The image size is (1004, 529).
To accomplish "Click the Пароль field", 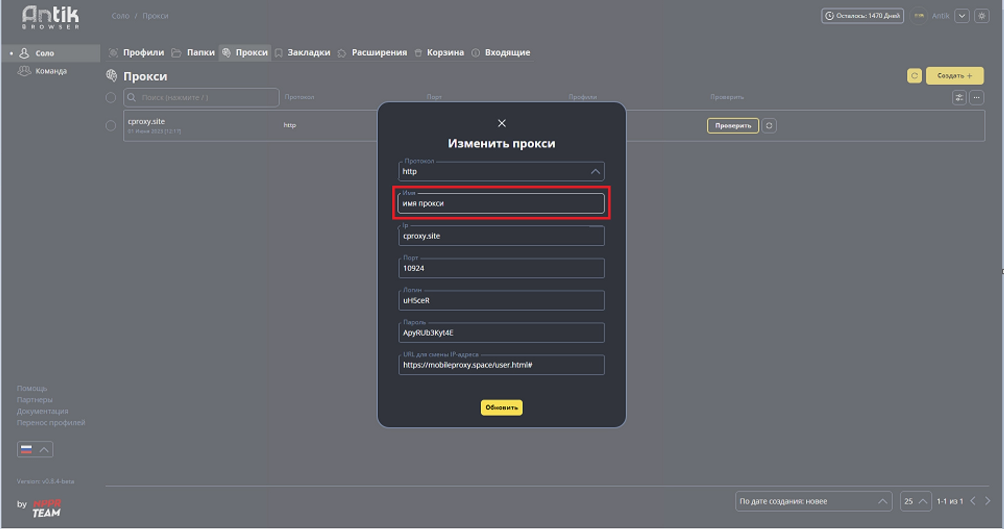I will pyautogui.click(x=501, y=333).
